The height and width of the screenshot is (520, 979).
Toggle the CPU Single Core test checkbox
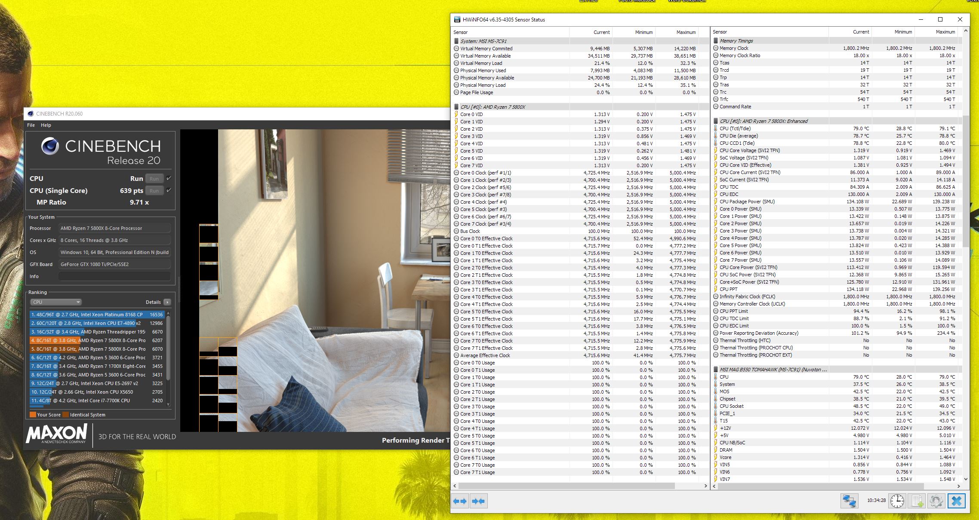pyautogui.click(x=169, y=190)
